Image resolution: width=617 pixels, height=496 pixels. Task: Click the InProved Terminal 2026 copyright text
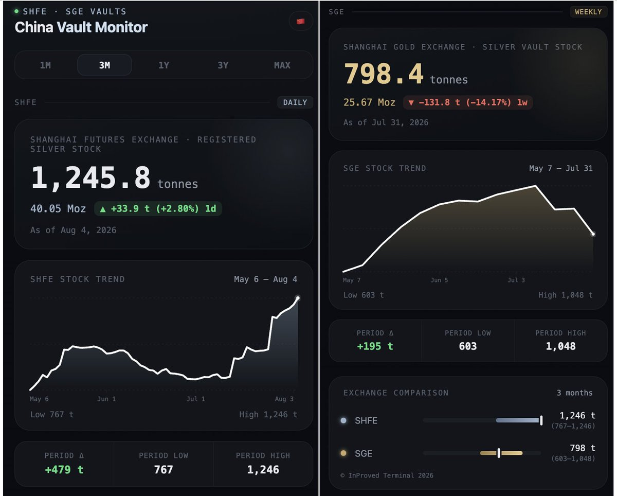pyautogui.click(x=387, y=475)
